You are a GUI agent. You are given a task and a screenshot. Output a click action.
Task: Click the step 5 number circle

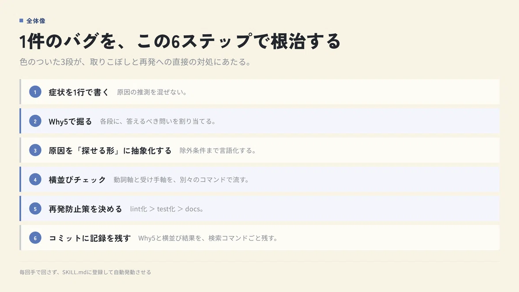(35, 209)
